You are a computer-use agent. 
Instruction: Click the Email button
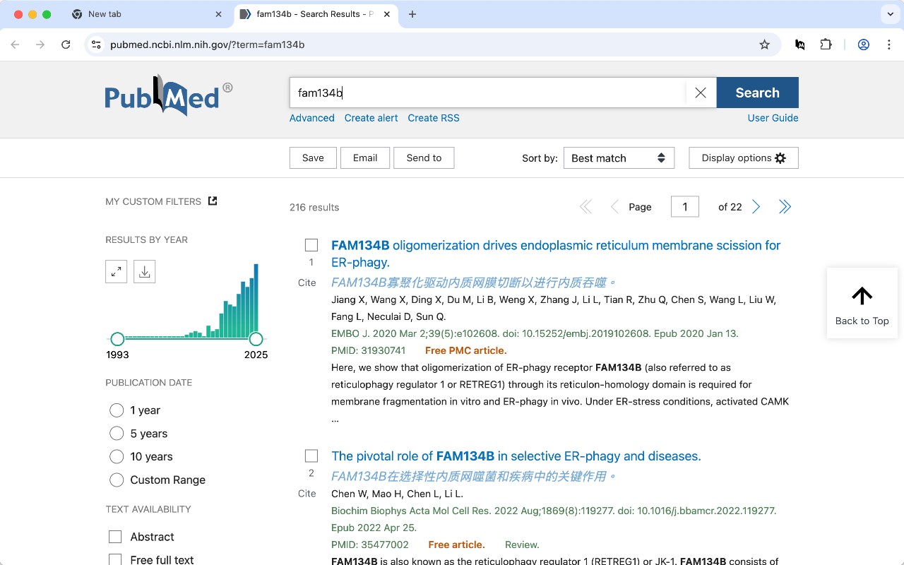[x=365, y=157]
